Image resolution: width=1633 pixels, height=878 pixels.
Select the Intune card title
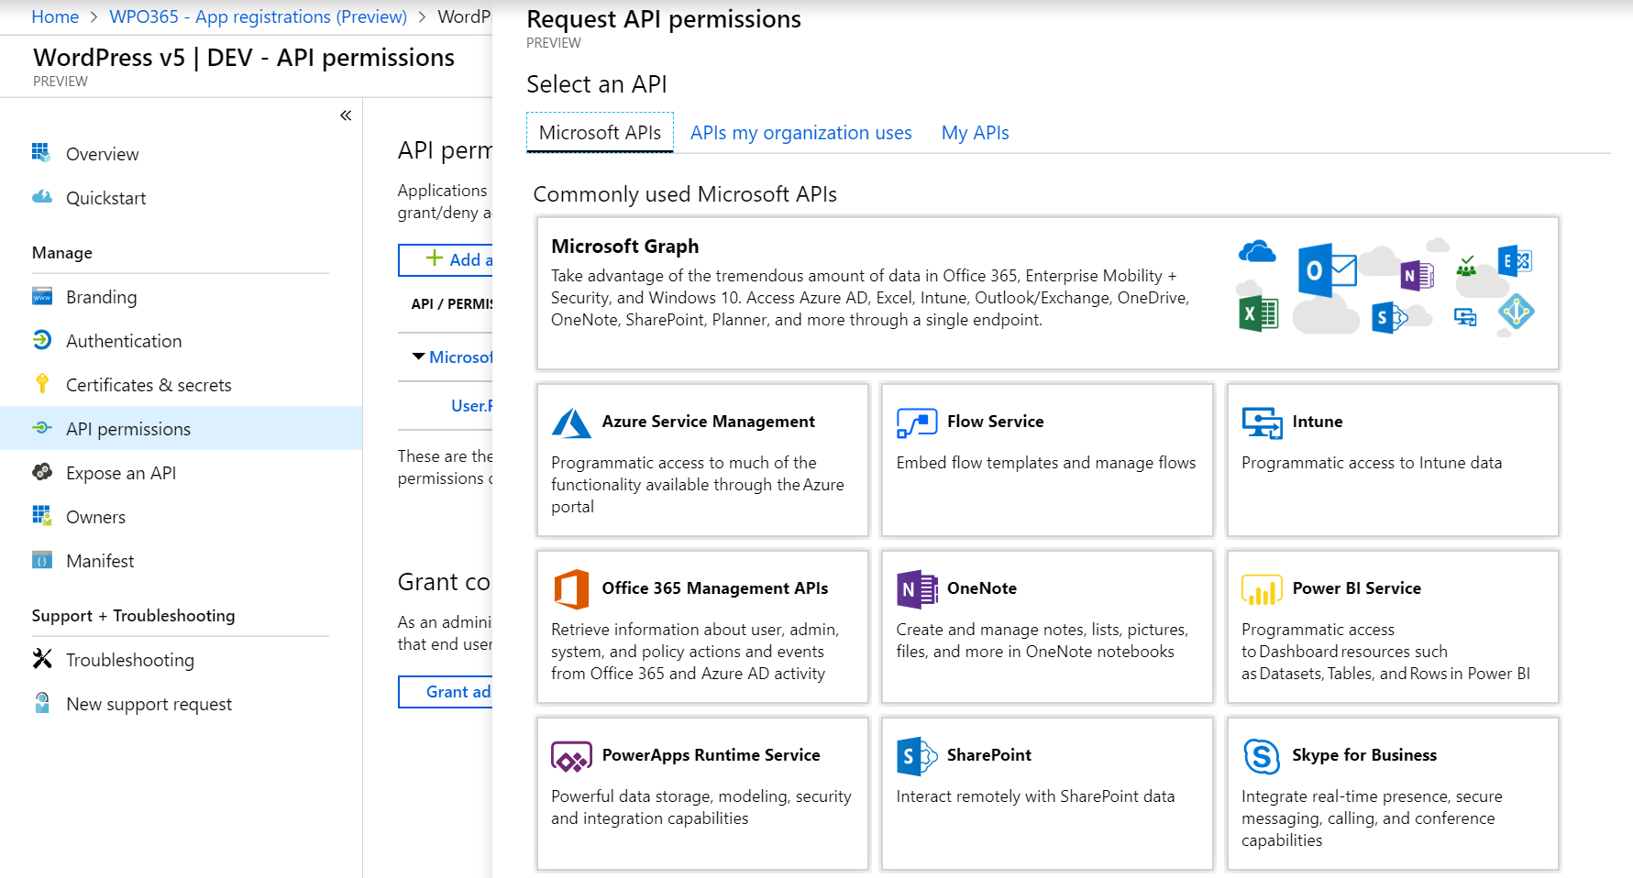(1317, 422)
